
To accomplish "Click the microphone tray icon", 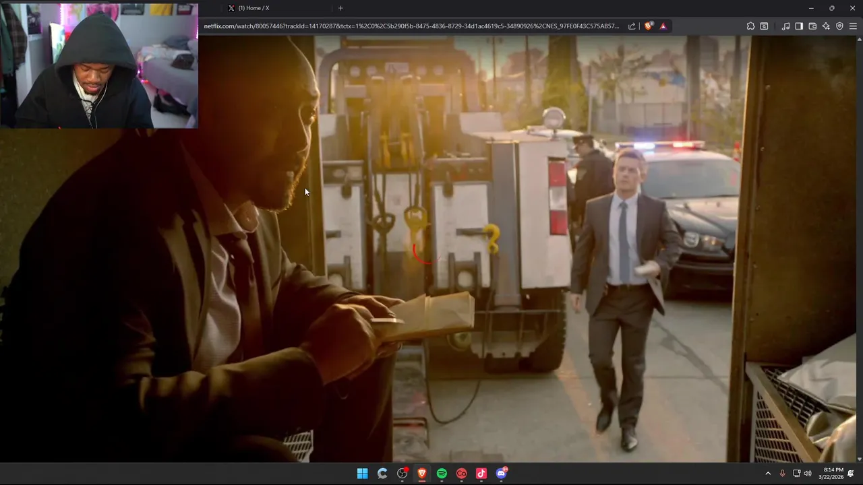I will coord(782,474).
